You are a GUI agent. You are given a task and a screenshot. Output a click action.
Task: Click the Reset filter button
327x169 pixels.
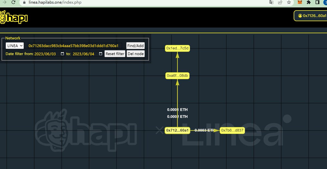coord(115,54)
